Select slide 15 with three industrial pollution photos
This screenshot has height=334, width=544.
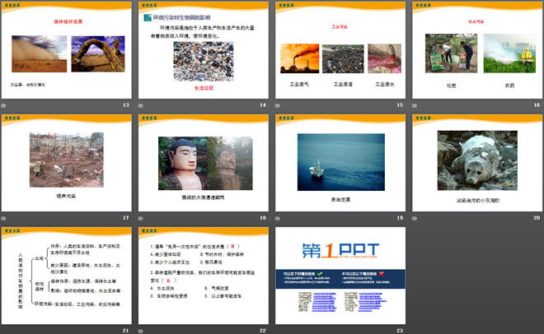click(x=340, y=50)
